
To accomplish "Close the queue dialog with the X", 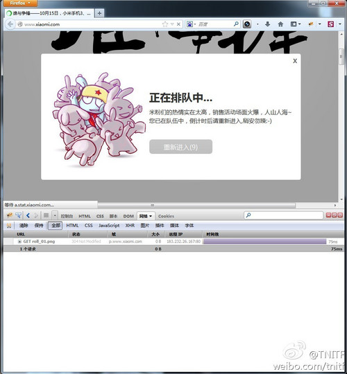I will tap(295, 61).
